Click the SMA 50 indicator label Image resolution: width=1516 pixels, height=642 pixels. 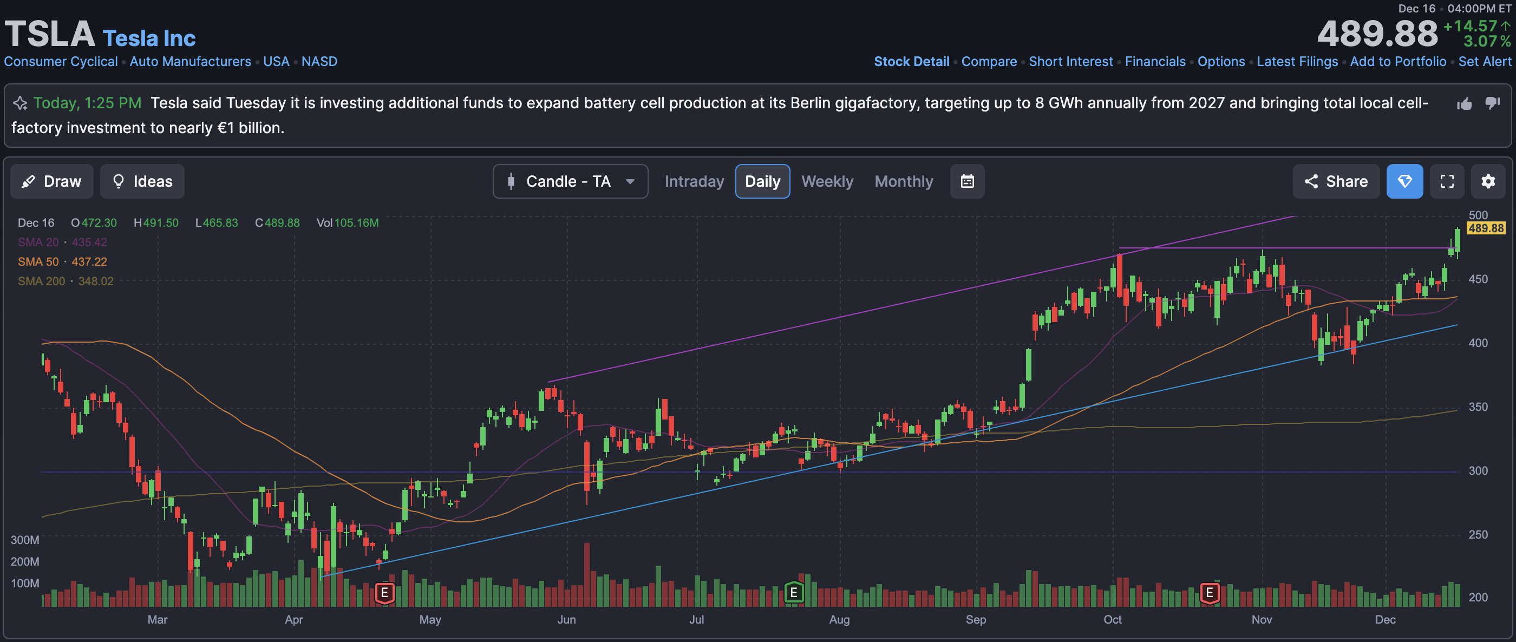[x=38, y=262]
